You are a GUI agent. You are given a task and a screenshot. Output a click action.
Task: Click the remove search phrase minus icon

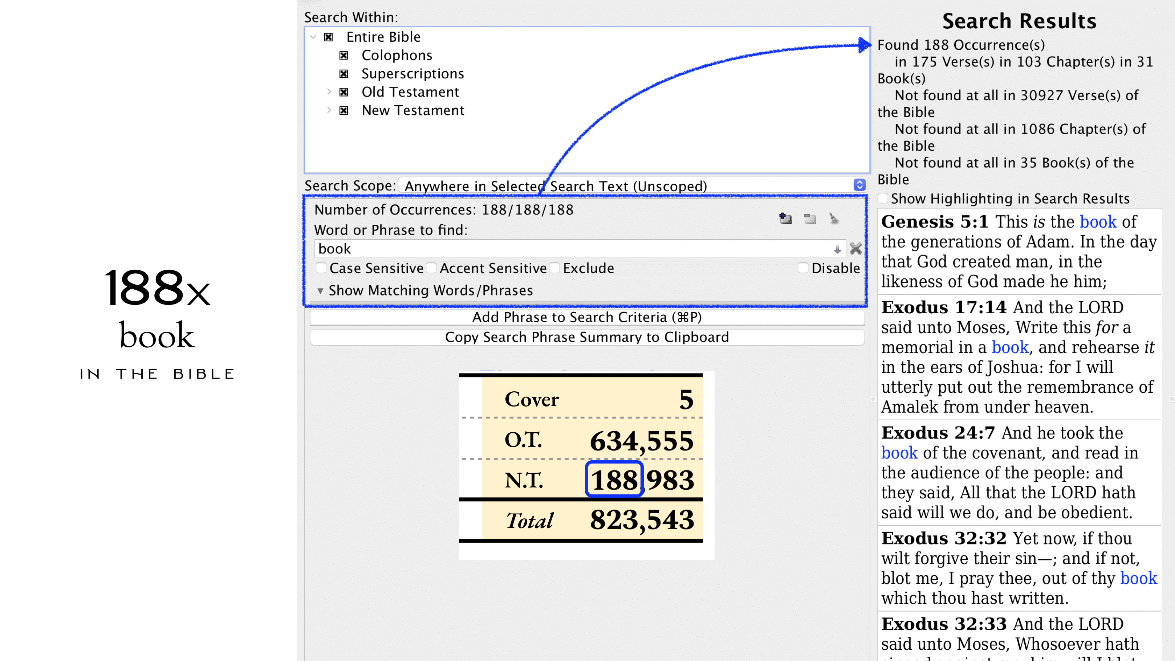pyautogui.click(x=810, y=219)
